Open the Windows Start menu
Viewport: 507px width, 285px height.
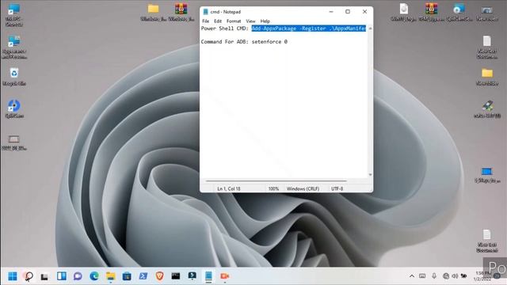[13, 276]
